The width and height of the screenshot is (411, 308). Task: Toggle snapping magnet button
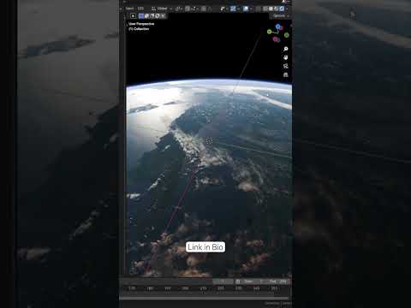[187, 9]
